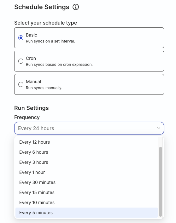The image size is (176, 223).
Task: Click 'Run syncs manually.' description text
Action: tap(44, 88)
